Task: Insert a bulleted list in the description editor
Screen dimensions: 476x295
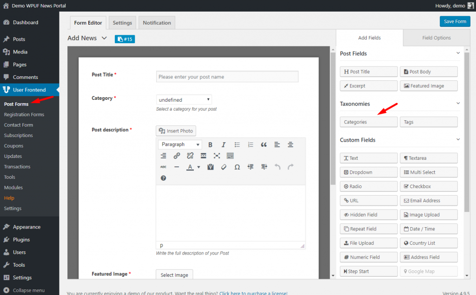Action: click(x=237, y=144)
